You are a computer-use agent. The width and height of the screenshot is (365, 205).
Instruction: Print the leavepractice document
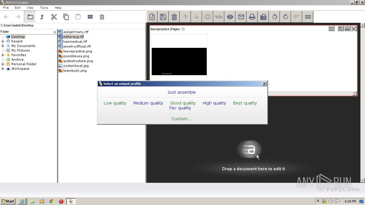click(347, 29)
